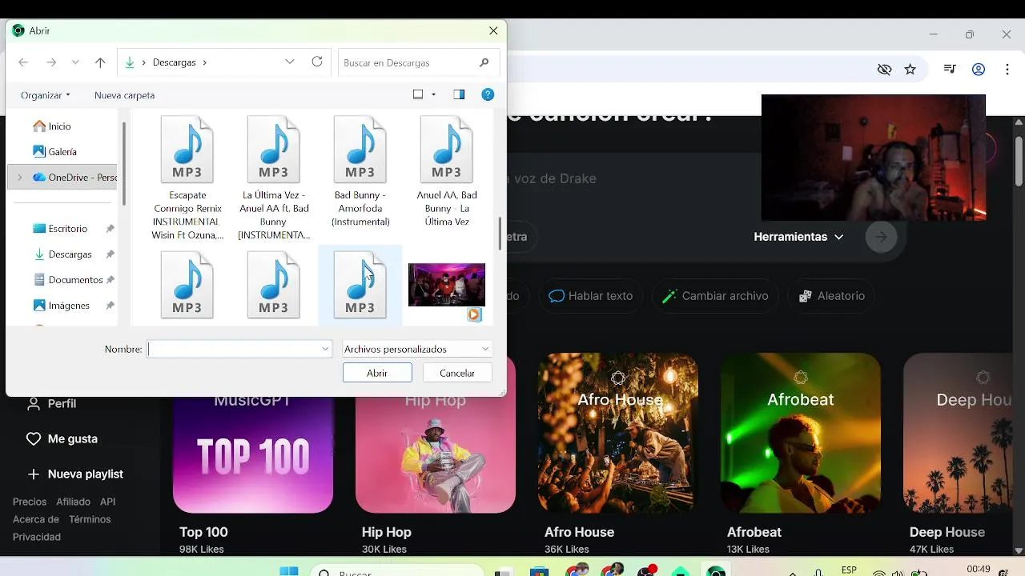
Task: Open the browser profile icon
Action: pos(979,70)
